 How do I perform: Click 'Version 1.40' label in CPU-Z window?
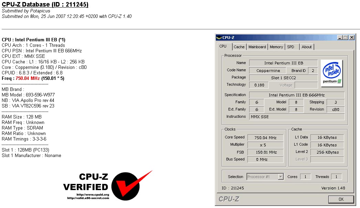click(333, 188)
